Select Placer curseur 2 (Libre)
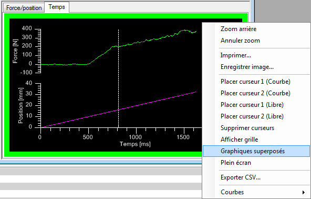 point(256,116)
